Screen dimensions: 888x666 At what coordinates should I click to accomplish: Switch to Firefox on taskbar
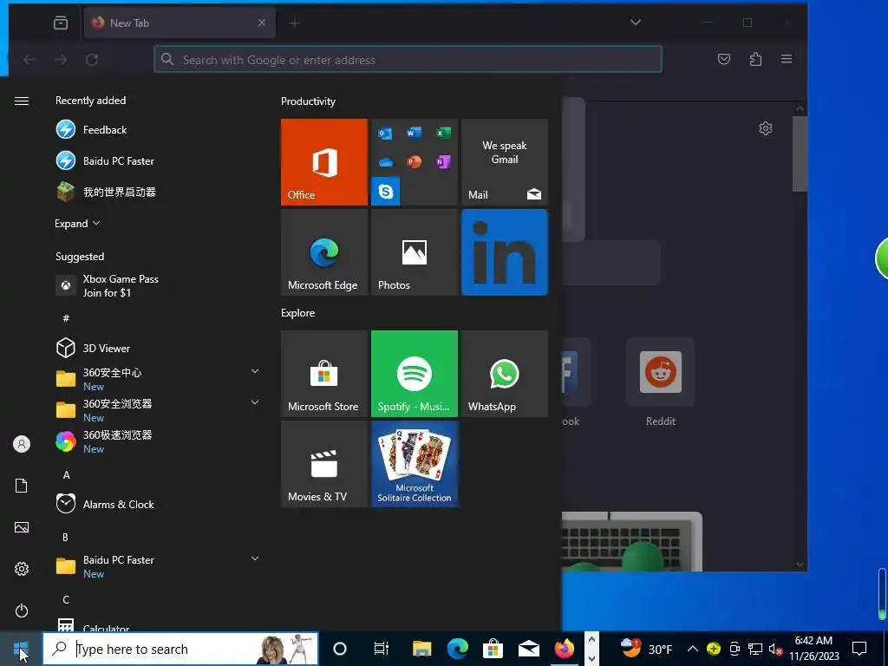click(x=565, y=649)
